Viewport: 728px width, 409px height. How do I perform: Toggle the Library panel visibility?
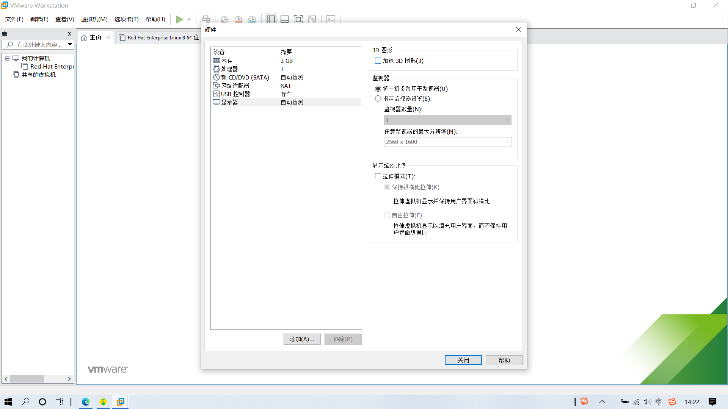coord(271,19)
